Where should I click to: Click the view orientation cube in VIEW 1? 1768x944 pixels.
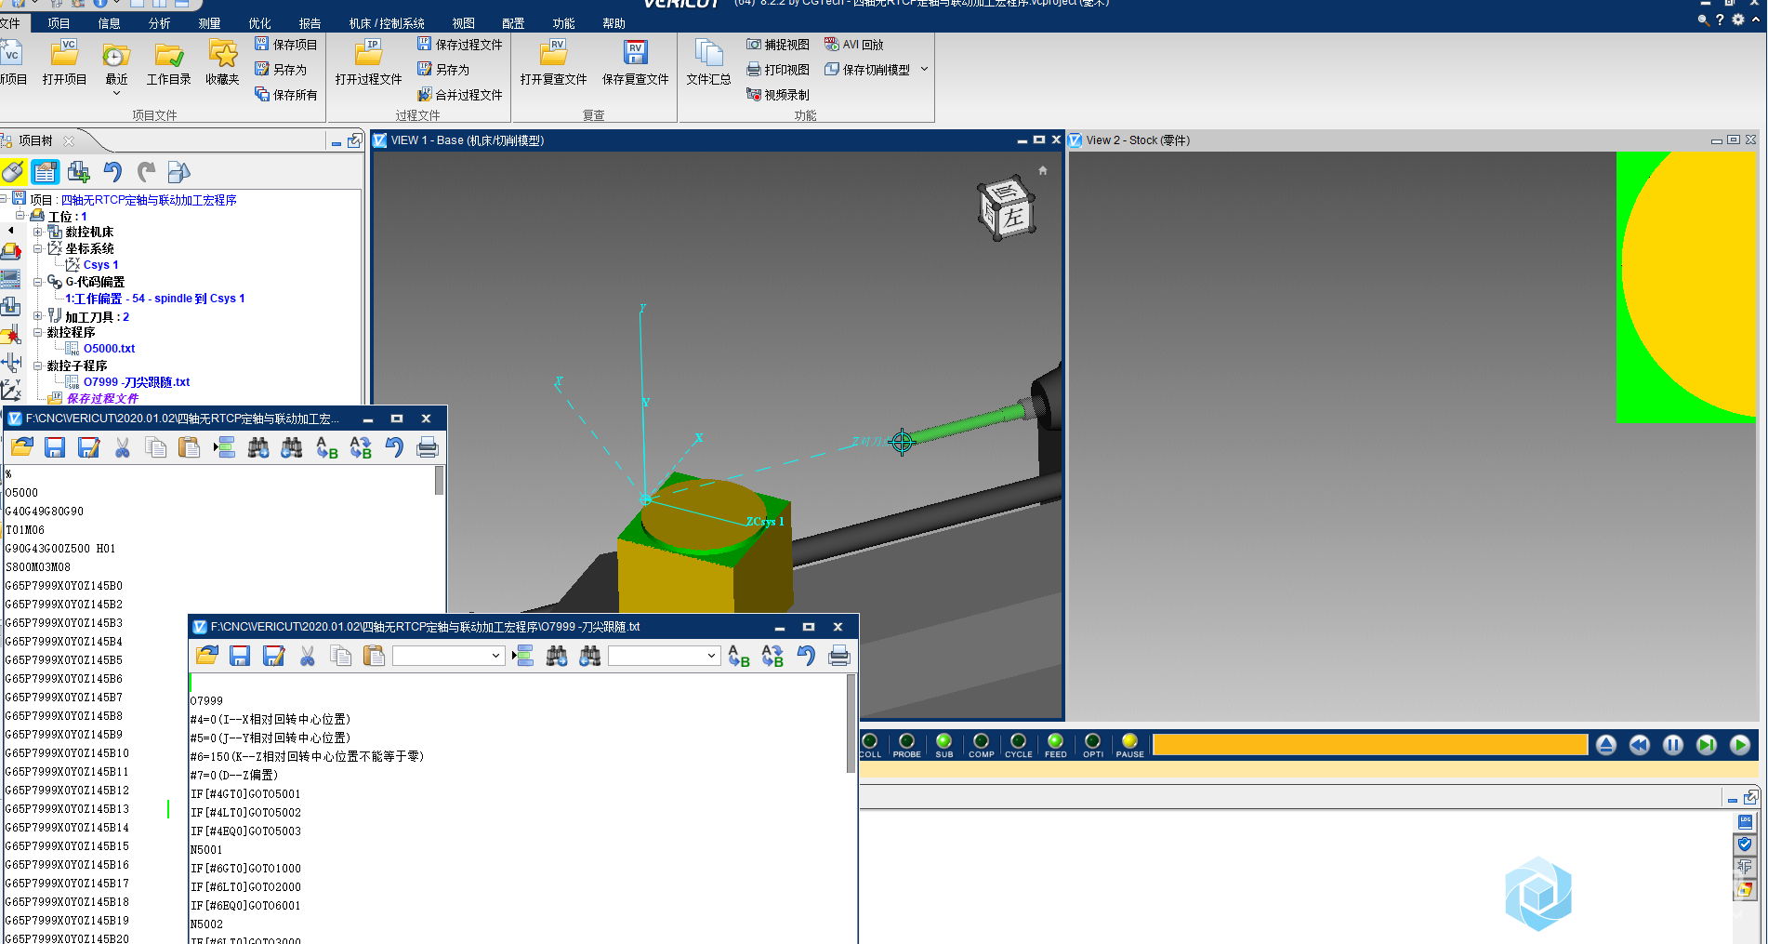coord(1005,209)
